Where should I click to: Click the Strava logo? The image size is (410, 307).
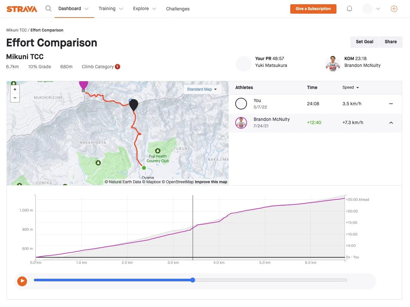pyautogui.click(x=22, y=9)
